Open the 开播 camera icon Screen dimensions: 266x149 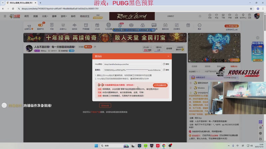[230, 16]
